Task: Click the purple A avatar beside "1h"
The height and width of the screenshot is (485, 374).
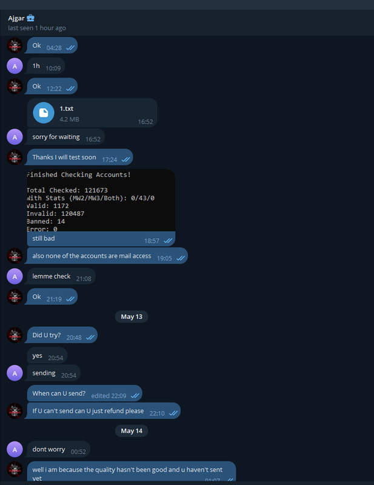Action: point(15,66)
